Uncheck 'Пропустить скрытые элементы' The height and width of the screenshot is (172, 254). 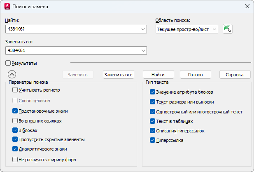coord(15,139)
